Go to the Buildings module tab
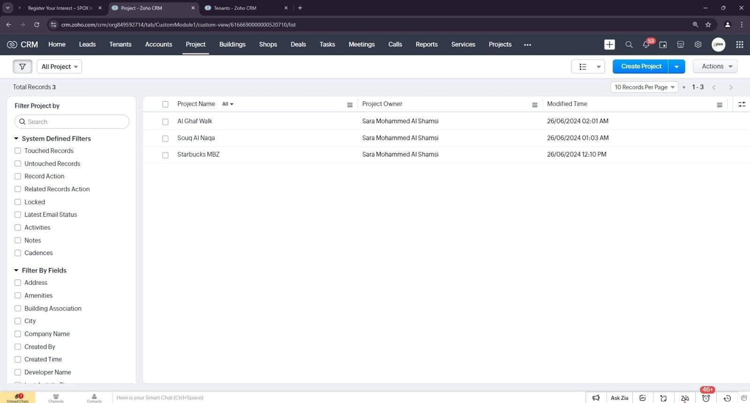 pyautogui.click(x=232, y=45)
